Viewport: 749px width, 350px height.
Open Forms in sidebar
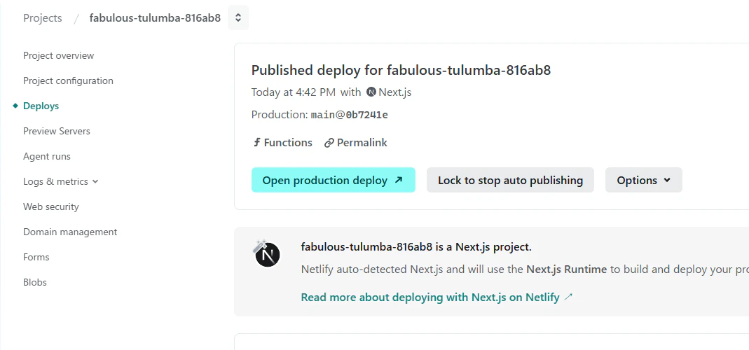pyautogui.click(x=36, y=257)
